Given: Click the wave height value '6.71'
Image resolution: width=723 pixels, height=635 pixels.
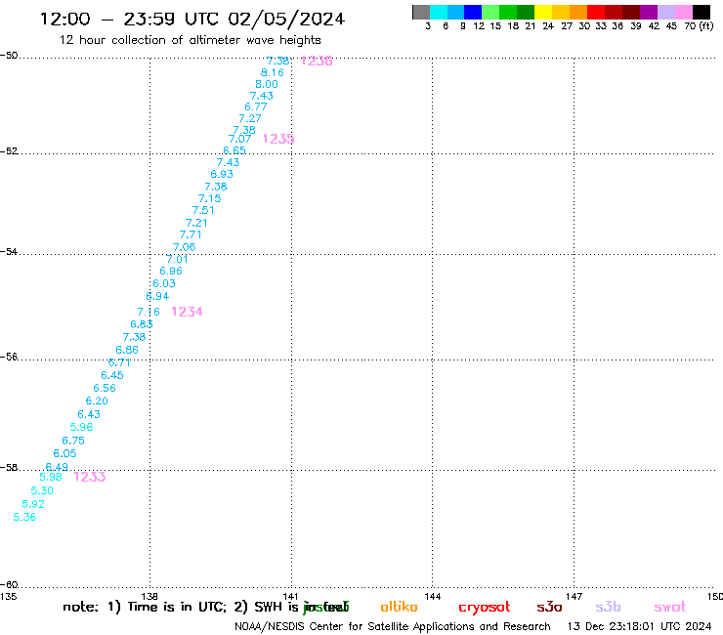Looking at the screenshot, I should tap(119, 362).
